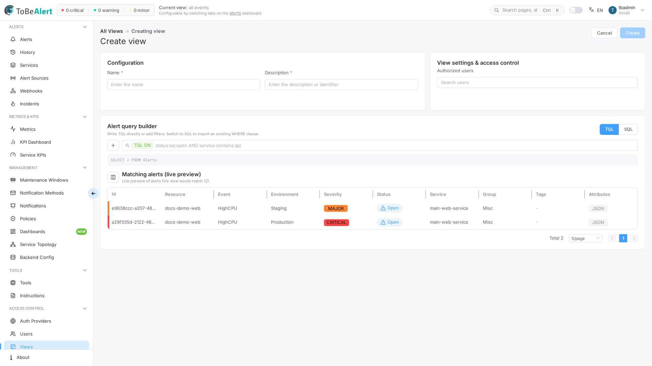Focus the Description input field
The image size is (652, 366).
click(x=341, y=84)
